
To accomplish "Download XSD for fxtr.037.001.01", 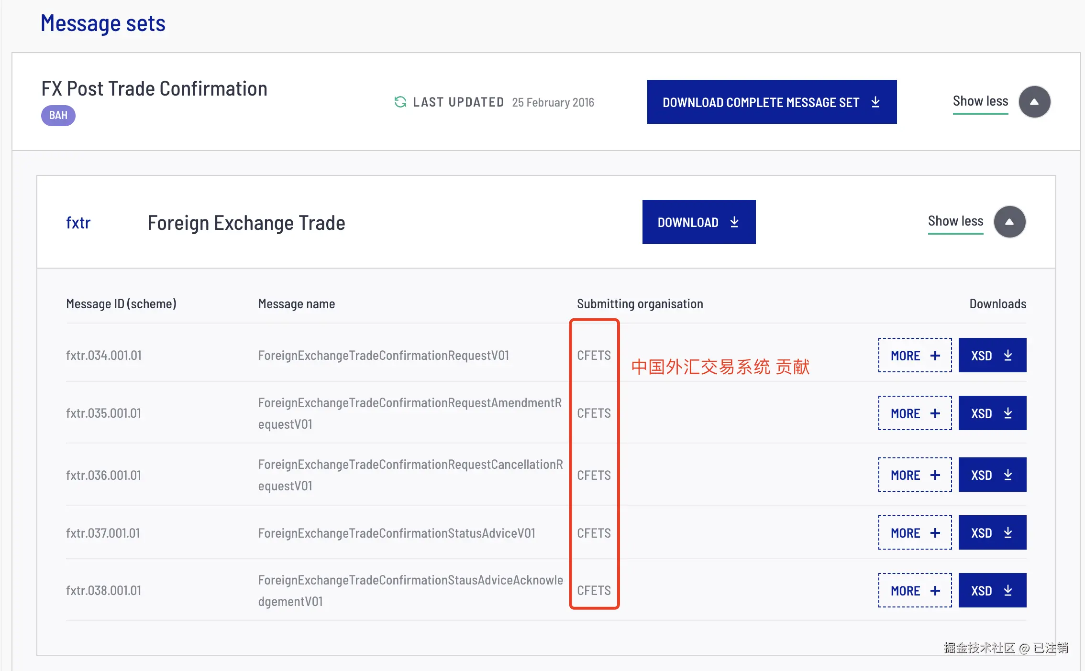I will click(x=992, y=532).
